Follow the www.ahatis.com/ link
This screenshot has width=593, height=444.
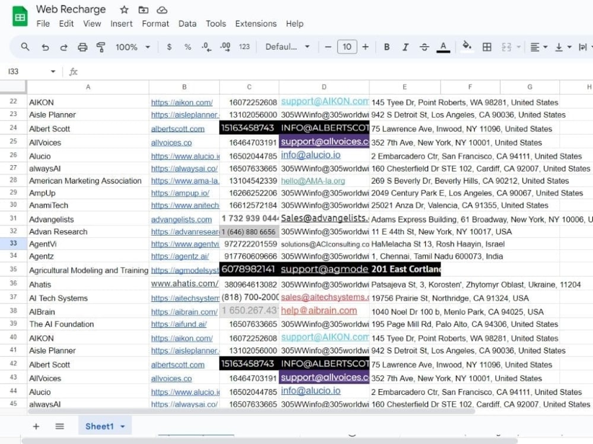(x=184, y=284)
